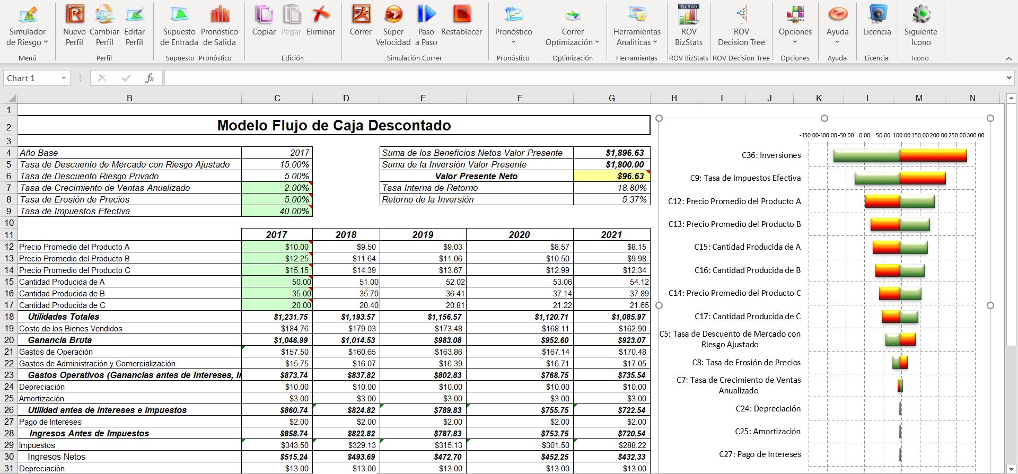The height and width of the screenshot is (474, 1018).
Task: Open the Correr Optimización dropdown
Action: click(x=573, y=25)
